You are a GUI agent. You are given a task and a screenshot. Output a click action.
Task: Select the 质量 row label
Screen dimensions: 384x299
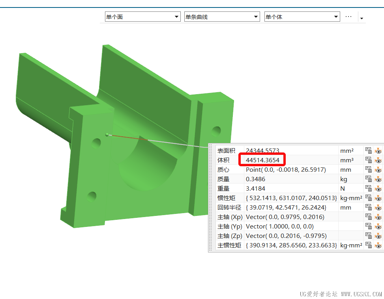point(223,179)
